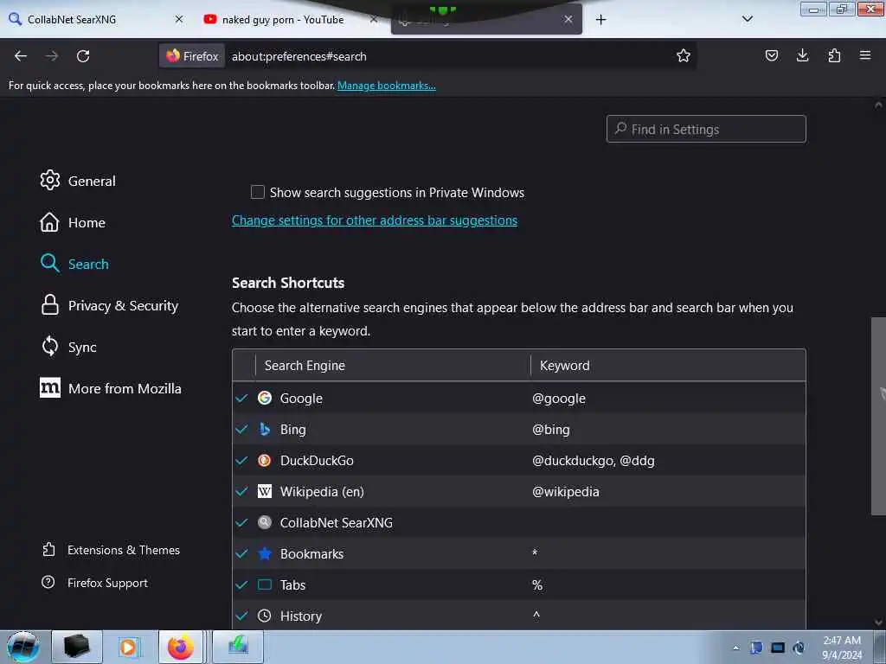Click the Google engine logo icon
The height and width of the screenshot is (664, 886).
(x=265, y=398)
